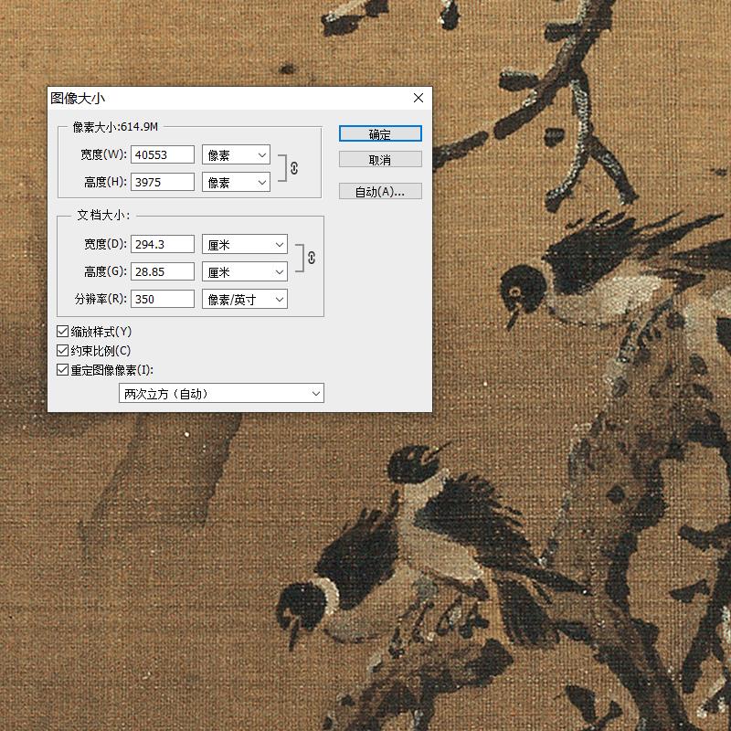Click the 取消 button

tap(380, 159)
